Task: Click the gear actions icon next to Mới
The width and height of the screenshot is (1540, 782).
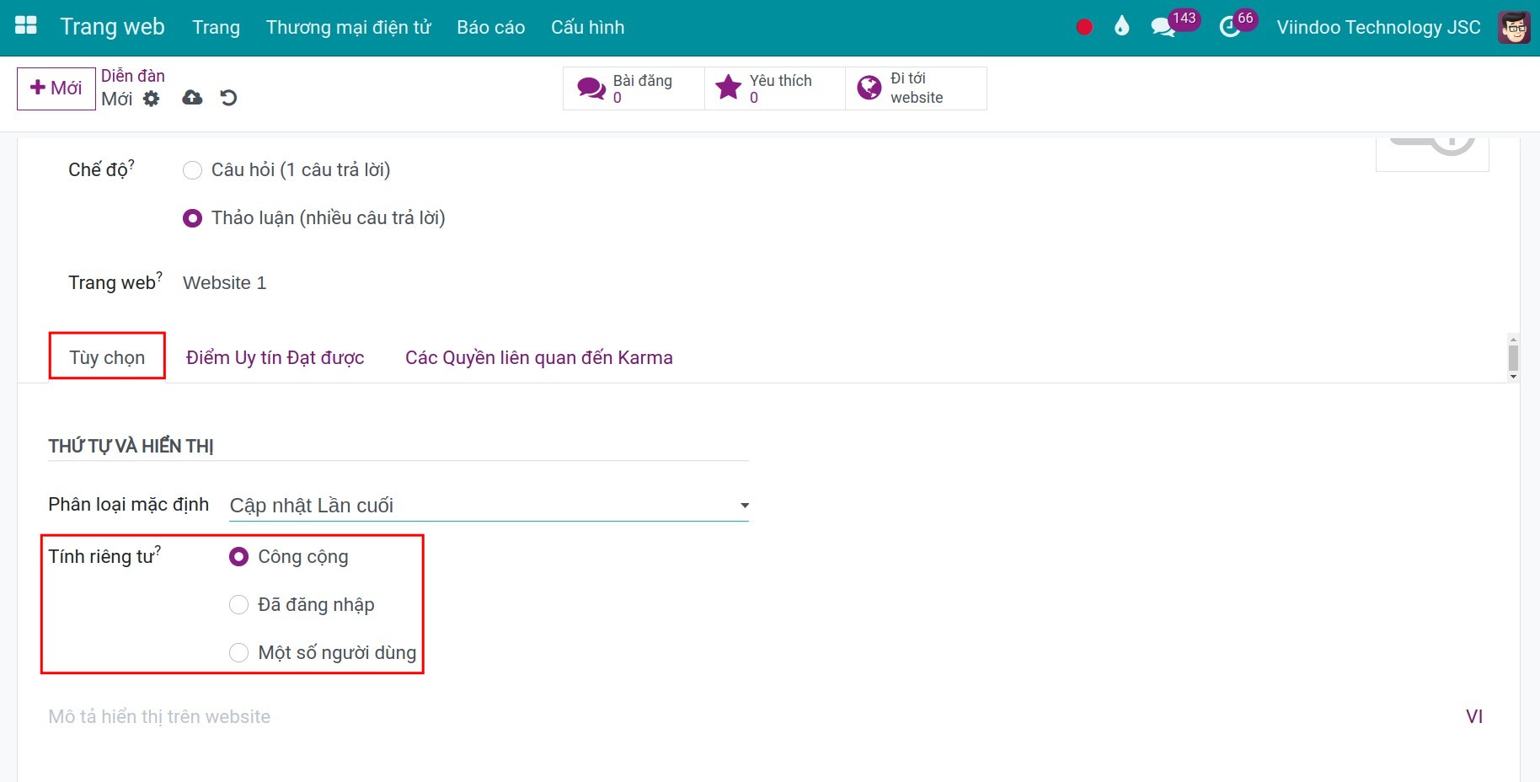Action: click(151, 99)
